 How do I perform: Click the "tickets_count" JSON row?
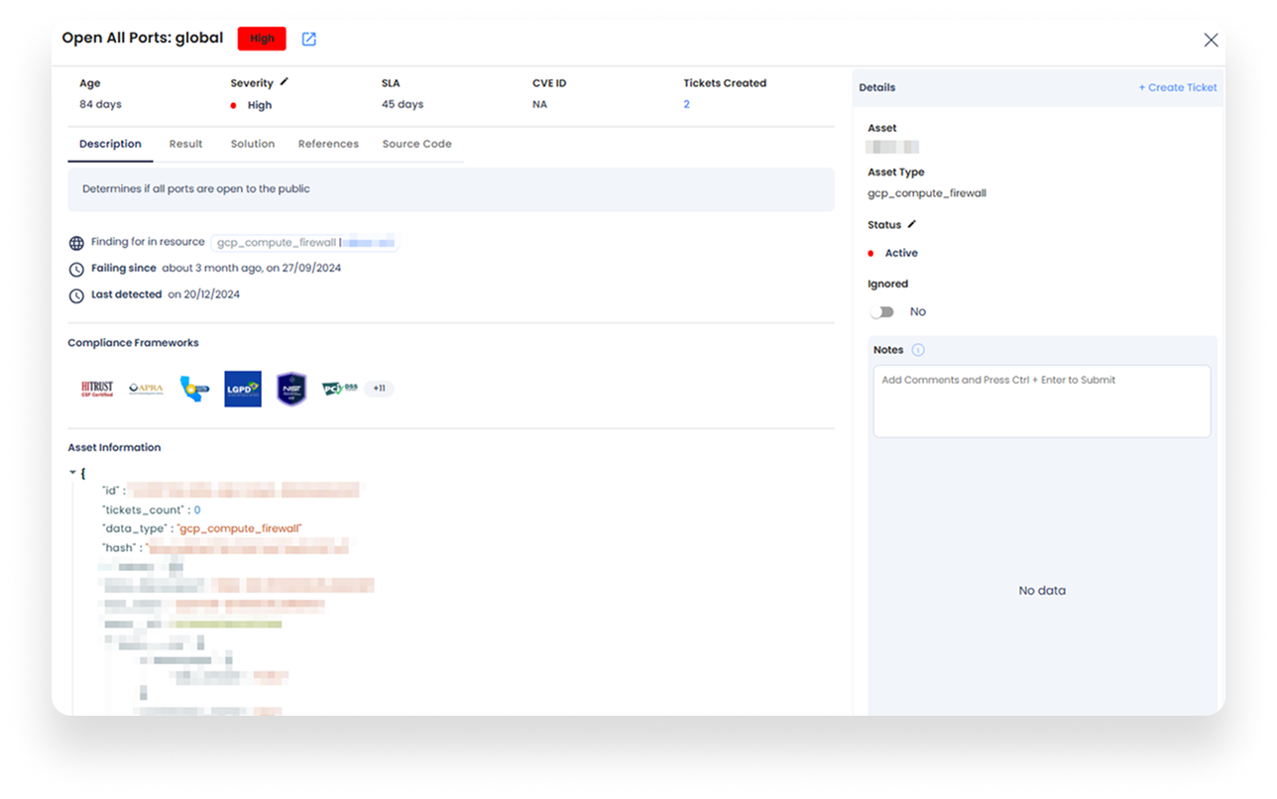152,510
